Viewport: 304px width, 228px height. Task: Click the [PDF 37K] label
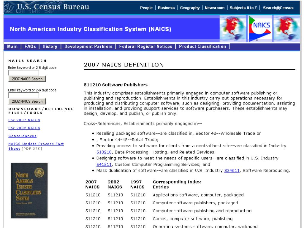pyautogui.click(x=32, y=148)
